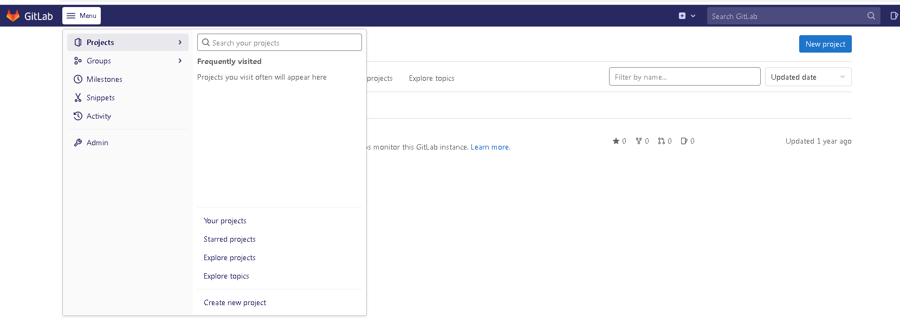Expand the Groups submenu chevron
This screenshot has width=900, height=323.
coord(180,61)
